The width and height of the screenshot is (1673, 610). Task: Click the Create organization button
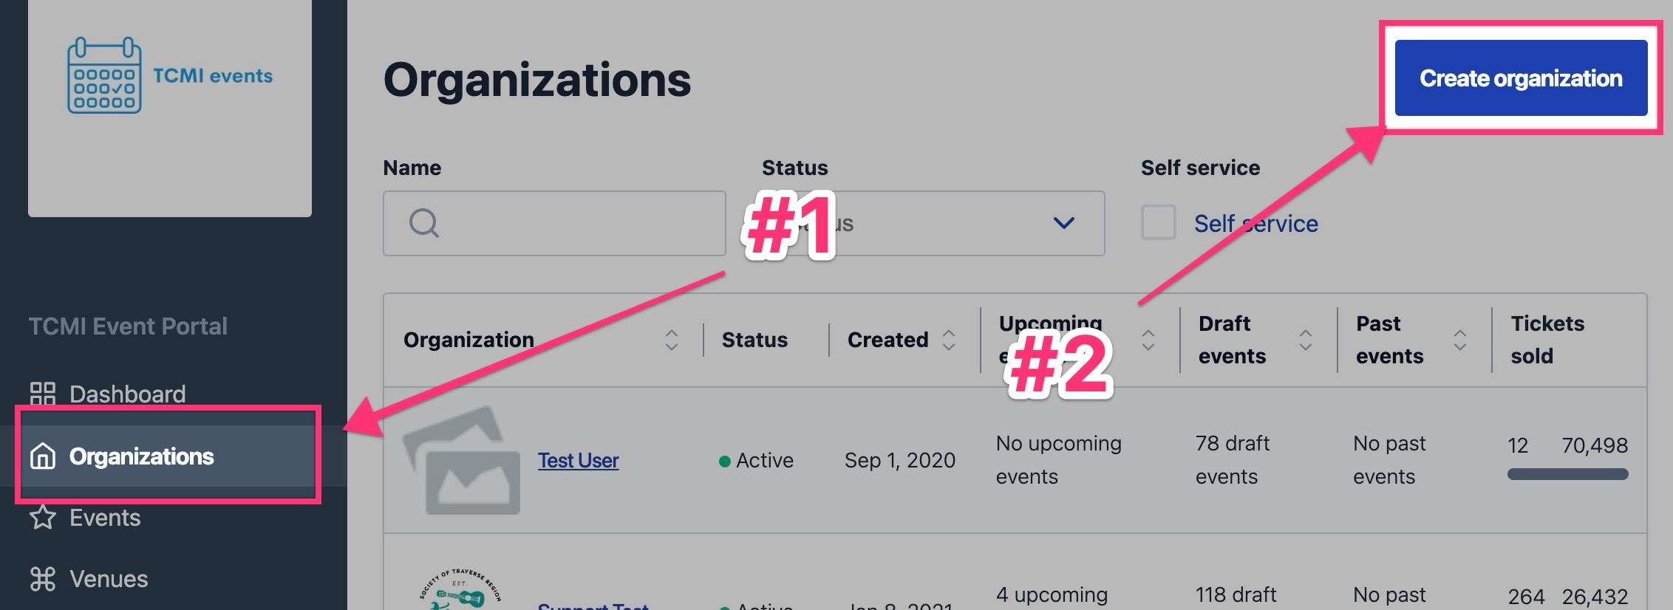(1522, 78)
